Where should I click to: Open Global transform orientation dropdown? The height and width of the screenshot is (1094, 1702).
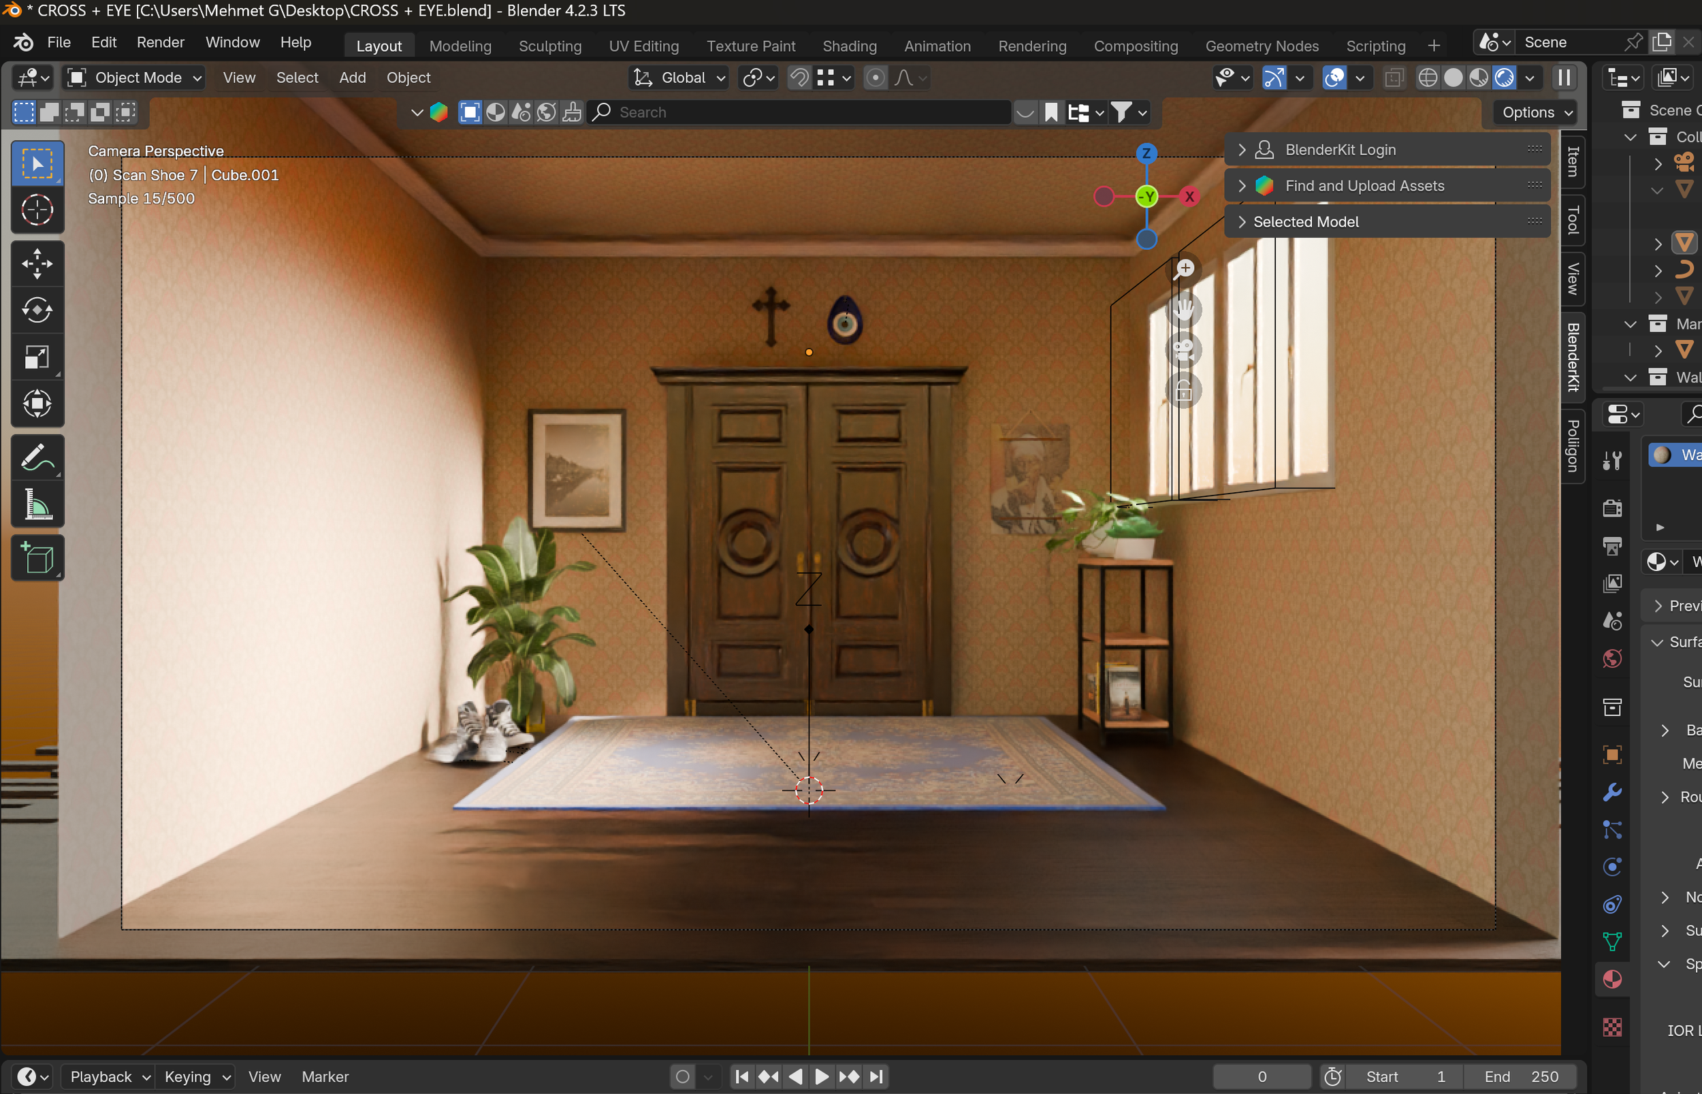pyautogui.click(x=680, y=78)
